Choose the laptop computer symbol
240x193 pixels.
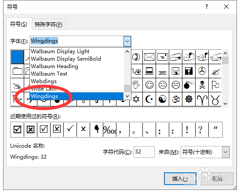coord(149,71)
